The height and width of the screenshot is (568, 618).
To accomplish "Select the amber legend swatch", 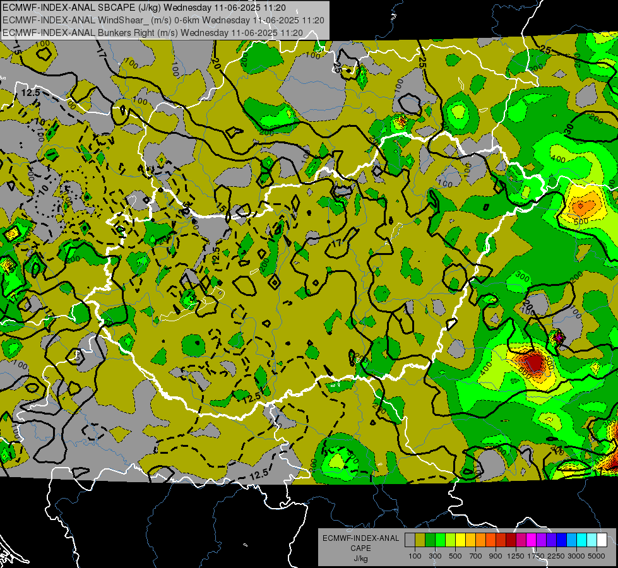I will point(470,540).
